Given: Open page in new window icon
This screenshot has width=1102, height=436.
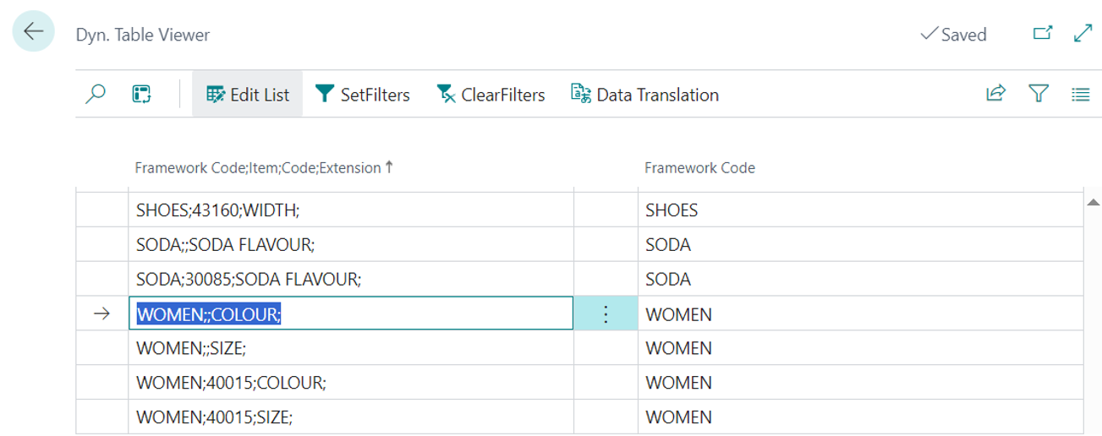Looking at the screenshot, I should pyautogui.click(x=1043, y=33).
